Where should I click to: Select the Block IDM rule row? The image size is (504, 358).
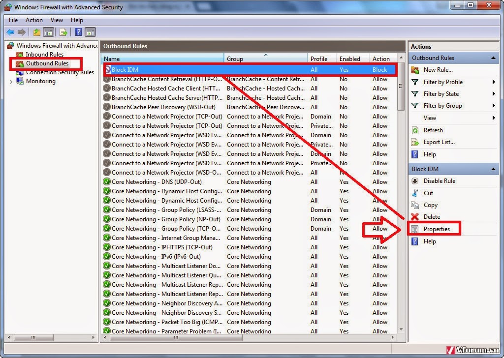pos(250,69)
